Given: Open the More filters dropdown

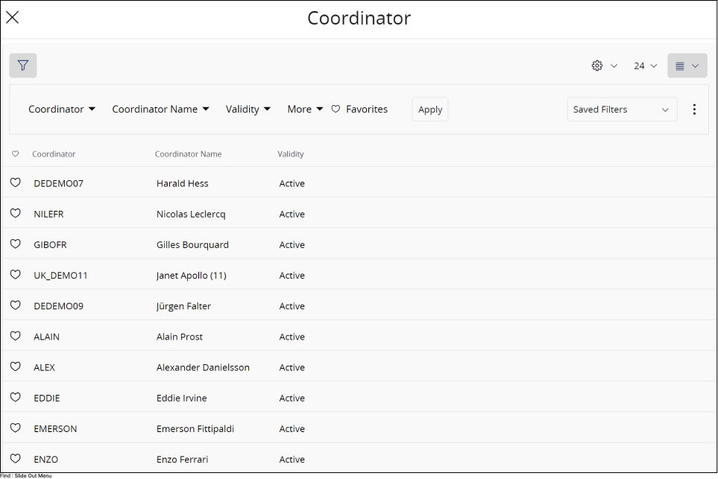Looking at the screenshot, I should point(305,110).
